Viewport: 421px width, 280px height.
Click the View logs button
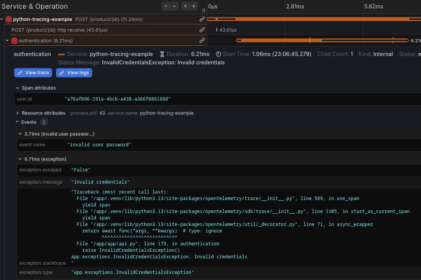point(74,73)
